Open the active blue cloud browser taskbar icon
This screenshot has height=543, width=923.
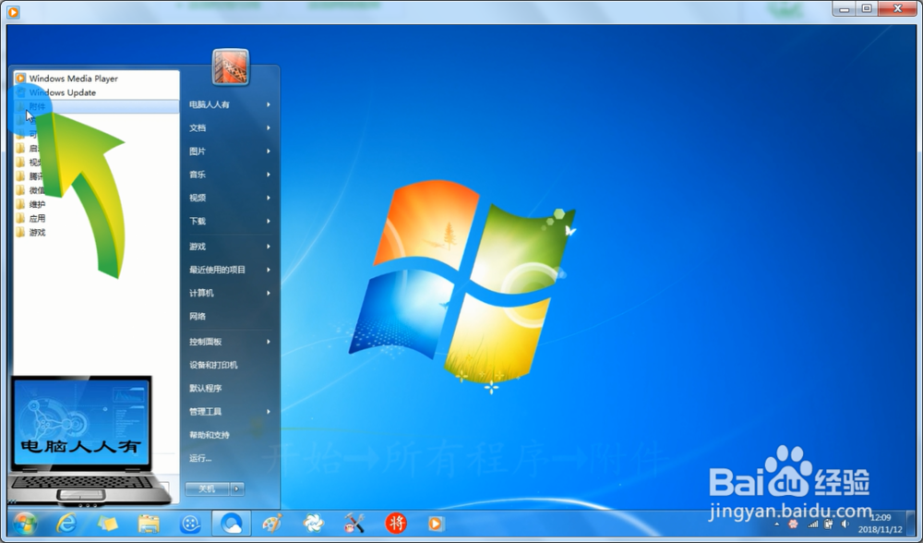[x=232, y=524]
